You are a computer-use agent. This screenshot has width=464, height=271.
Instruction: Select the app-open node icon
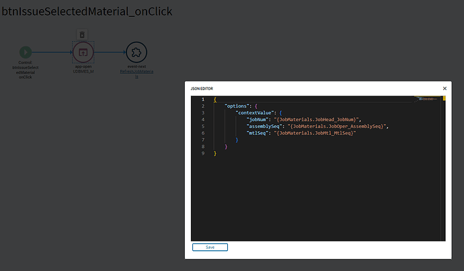tap(83, 52)
